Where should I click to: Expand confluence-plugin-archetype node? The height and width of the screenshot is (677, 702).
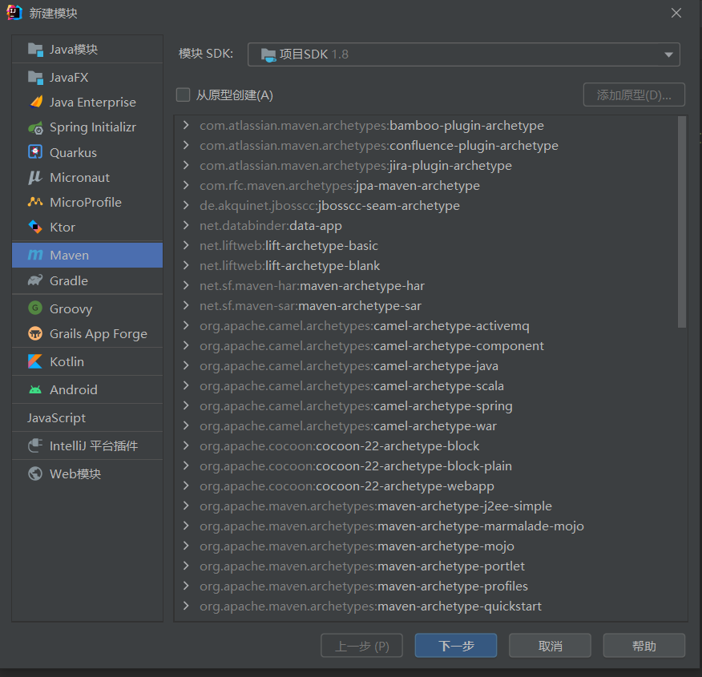(x=186, y=146)
